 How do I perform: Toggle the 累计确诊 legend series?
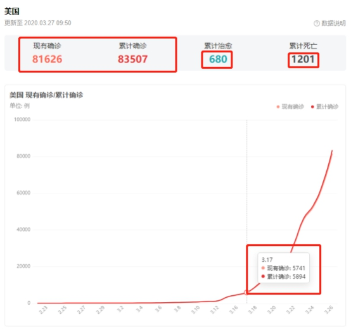(x=324, y=107)
